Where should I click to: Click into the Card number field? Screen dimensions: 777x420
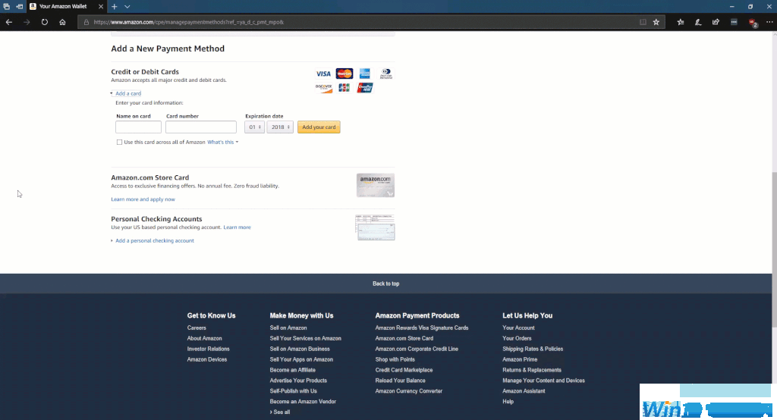coord(201,127)
